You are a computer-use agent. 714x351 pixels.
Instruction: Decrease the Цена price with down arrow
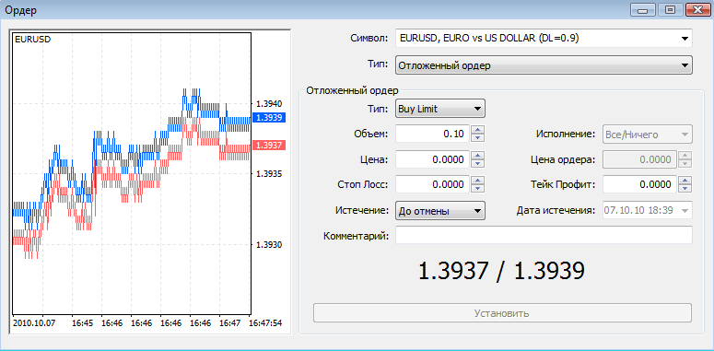(x=477, y=163)
